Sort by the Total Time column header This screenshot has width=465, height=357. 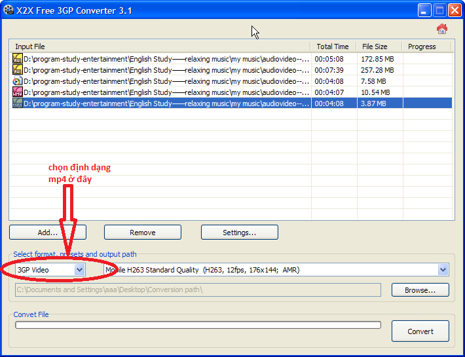tap(333, 47)
